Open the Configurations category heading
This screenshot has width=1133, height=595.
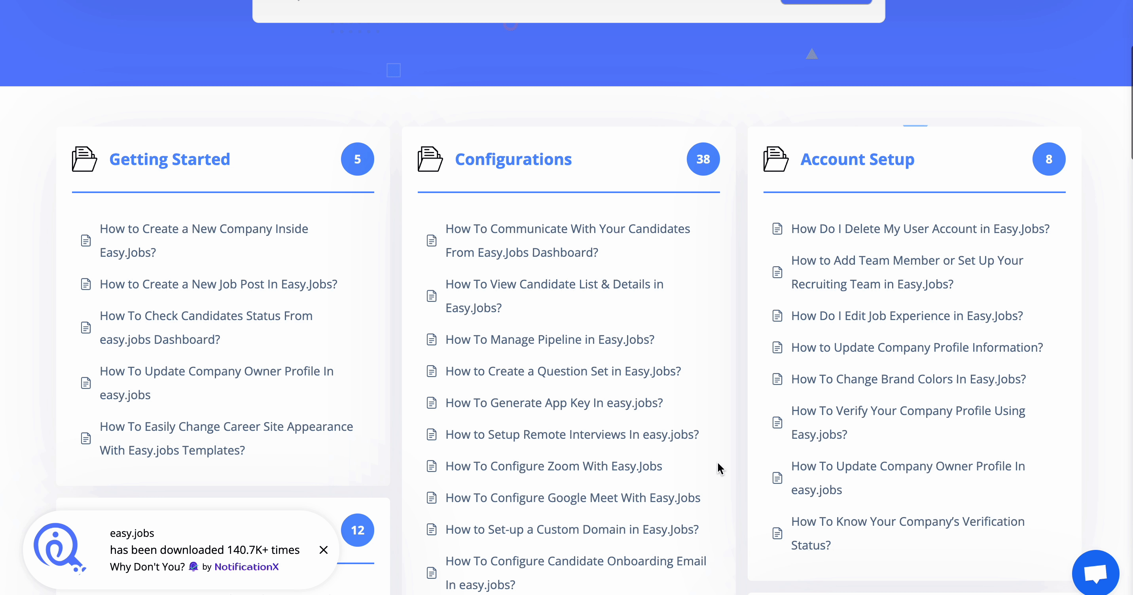[x=513, y=159]
